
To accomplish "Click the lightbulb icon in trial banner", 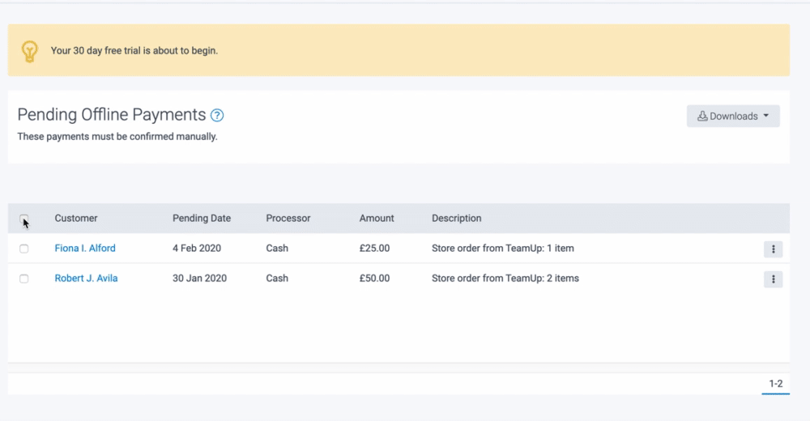I will 30,50.
